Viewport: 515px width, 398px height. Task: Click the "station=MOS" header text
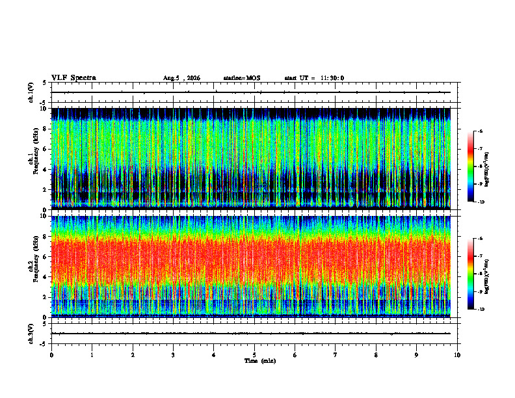point(242,78)
